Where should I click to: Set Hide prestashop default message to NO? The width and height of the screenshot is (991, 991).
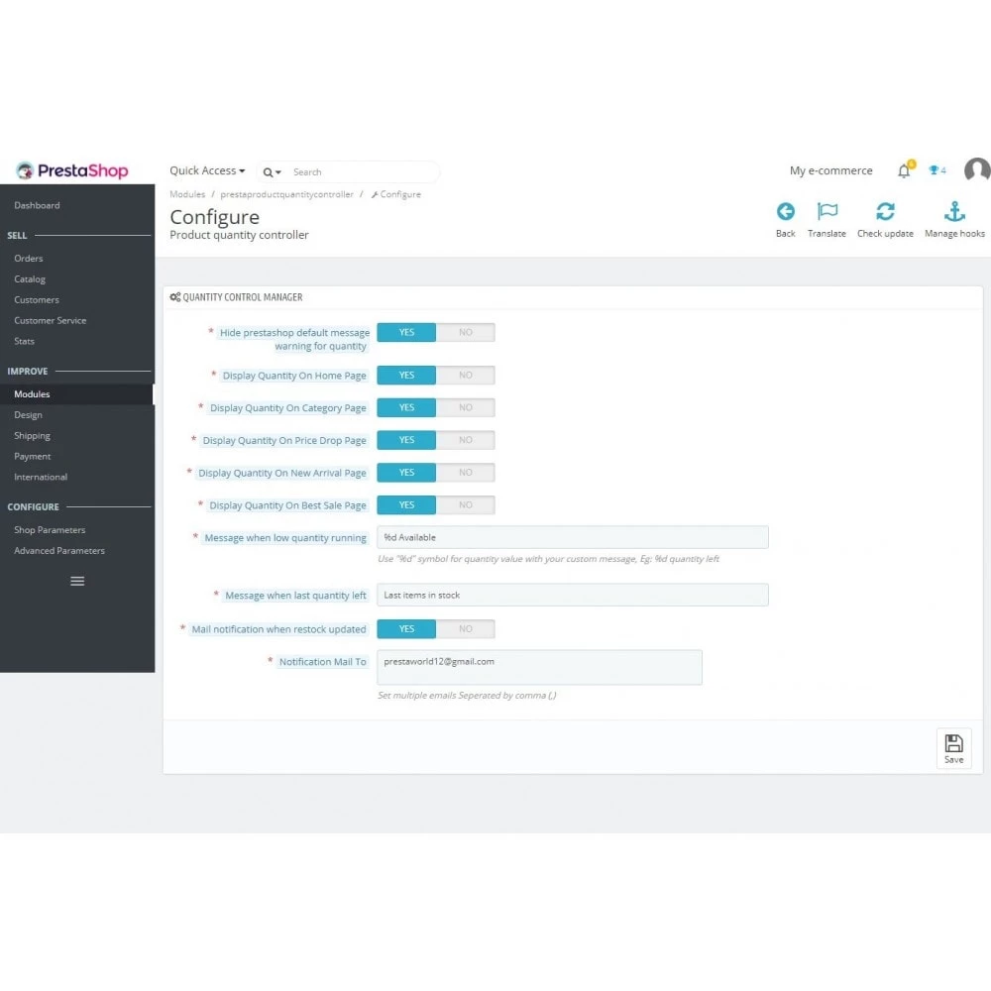pyautogui.click(x=465, y=332)
